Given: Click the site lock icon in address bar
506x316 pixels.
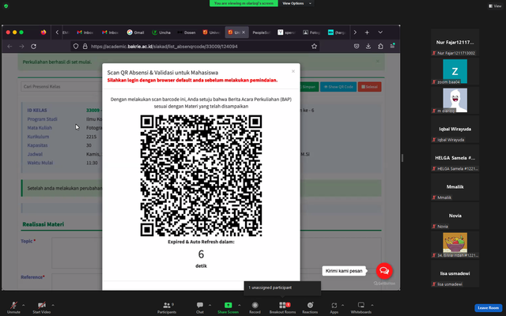Looking at the screenshot, I should (x=85, y=47).
